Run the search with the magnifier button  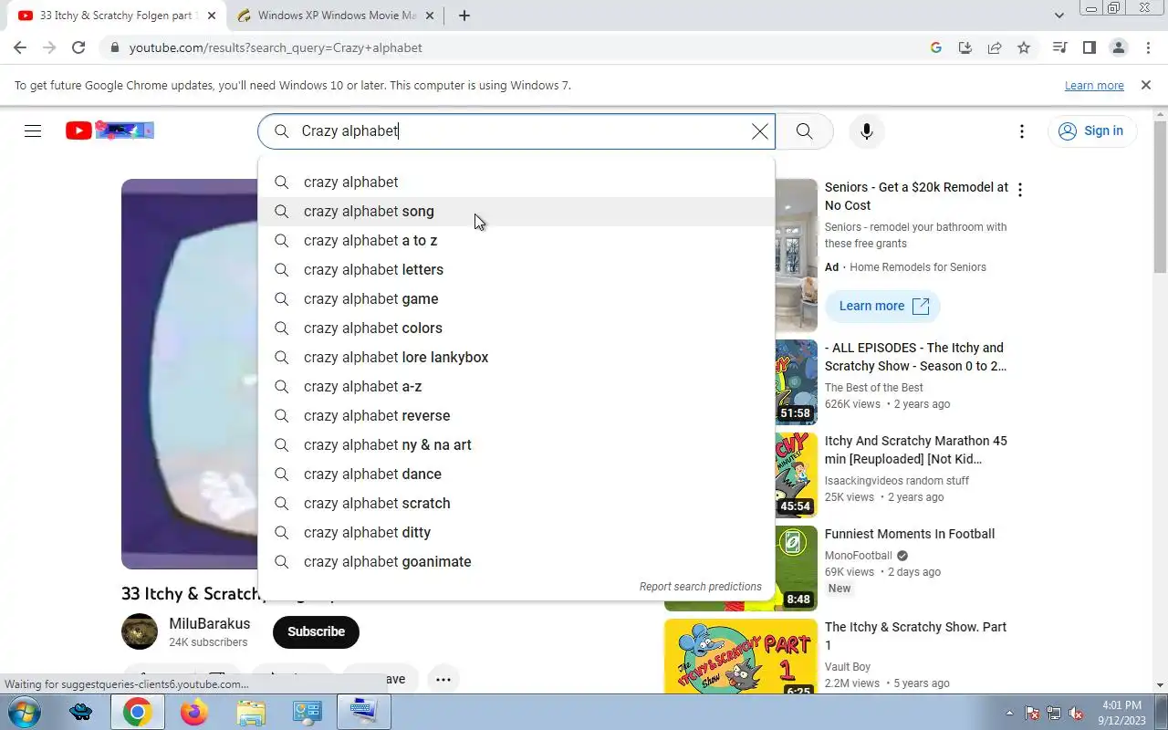coord(804,131)
